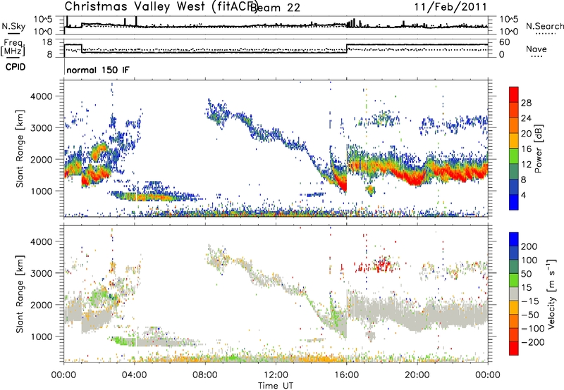Image resolution: width=564 pixels, height=390 pixels.
Task: Click the '12' power colorbar tick
Action: point(526,165)
